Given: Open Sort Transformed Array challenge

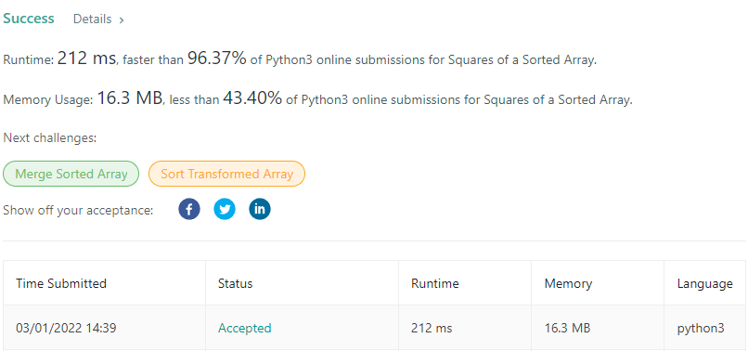Looking at the screenshot, I should point(226,174).
